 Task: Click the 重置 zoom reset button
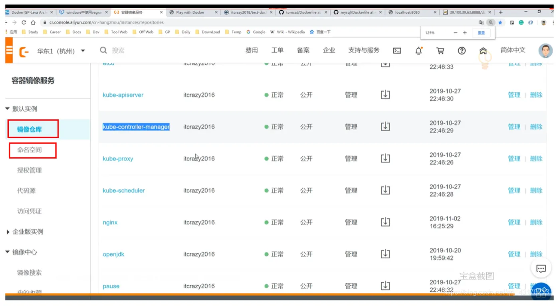pos(481,33)
